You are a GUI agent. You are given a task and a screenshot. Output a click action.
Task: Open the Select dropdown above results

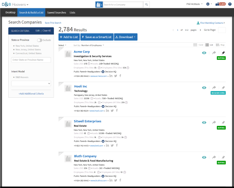(62, 45)
